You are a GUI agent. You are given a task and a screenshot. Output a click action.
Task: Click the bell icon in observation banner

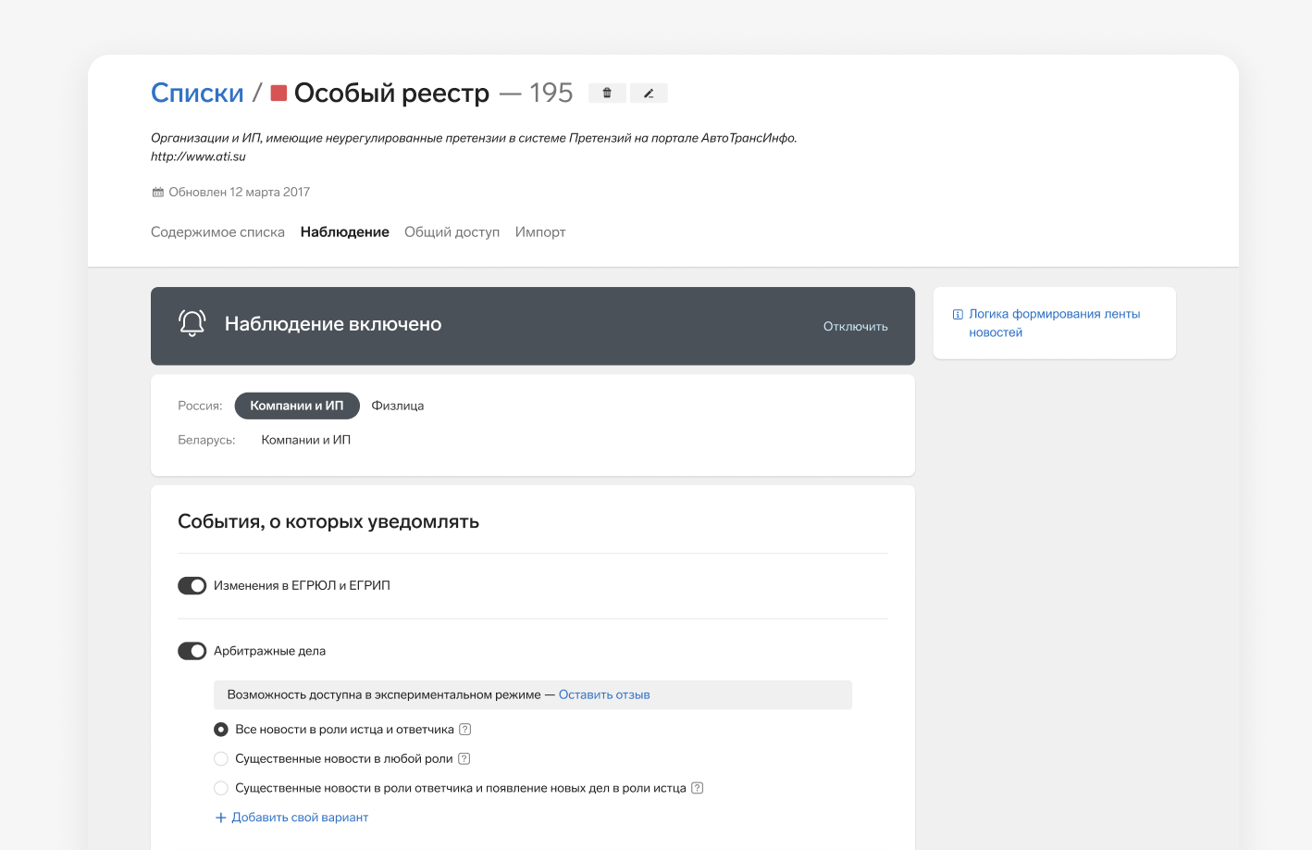192,323
